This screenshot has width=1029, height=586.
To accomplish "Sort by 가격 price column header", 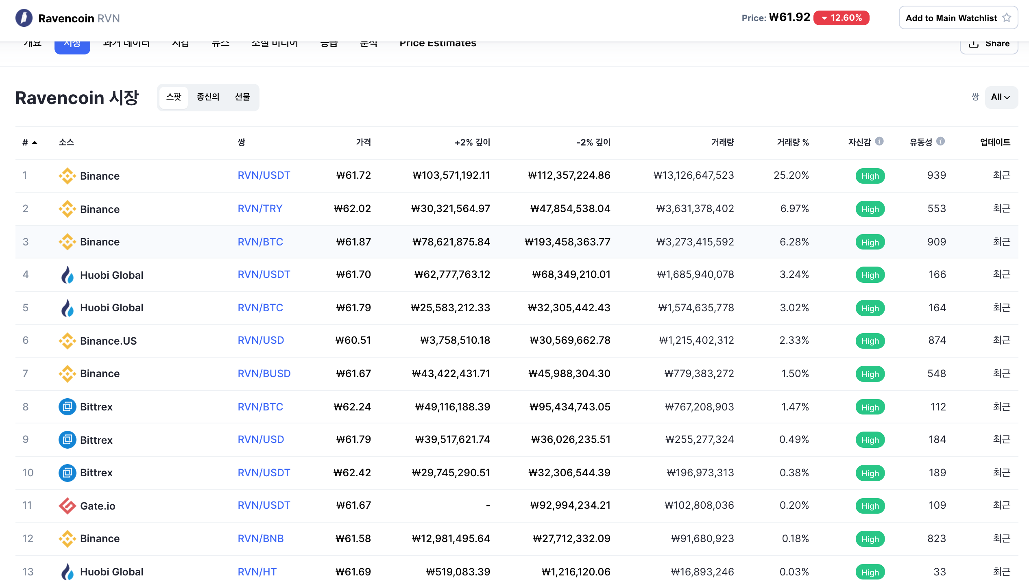I will [363, 142].
